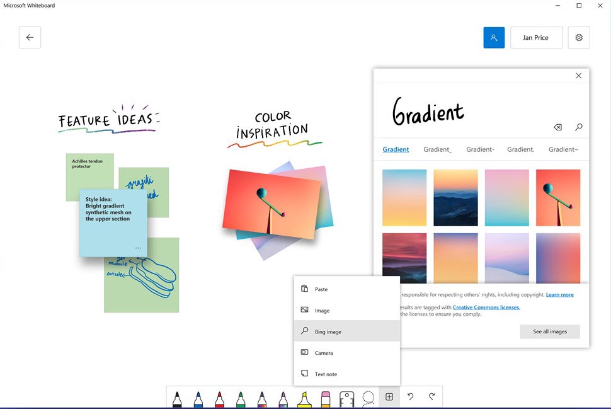Open the ruler tool

(x=346, y=397)
